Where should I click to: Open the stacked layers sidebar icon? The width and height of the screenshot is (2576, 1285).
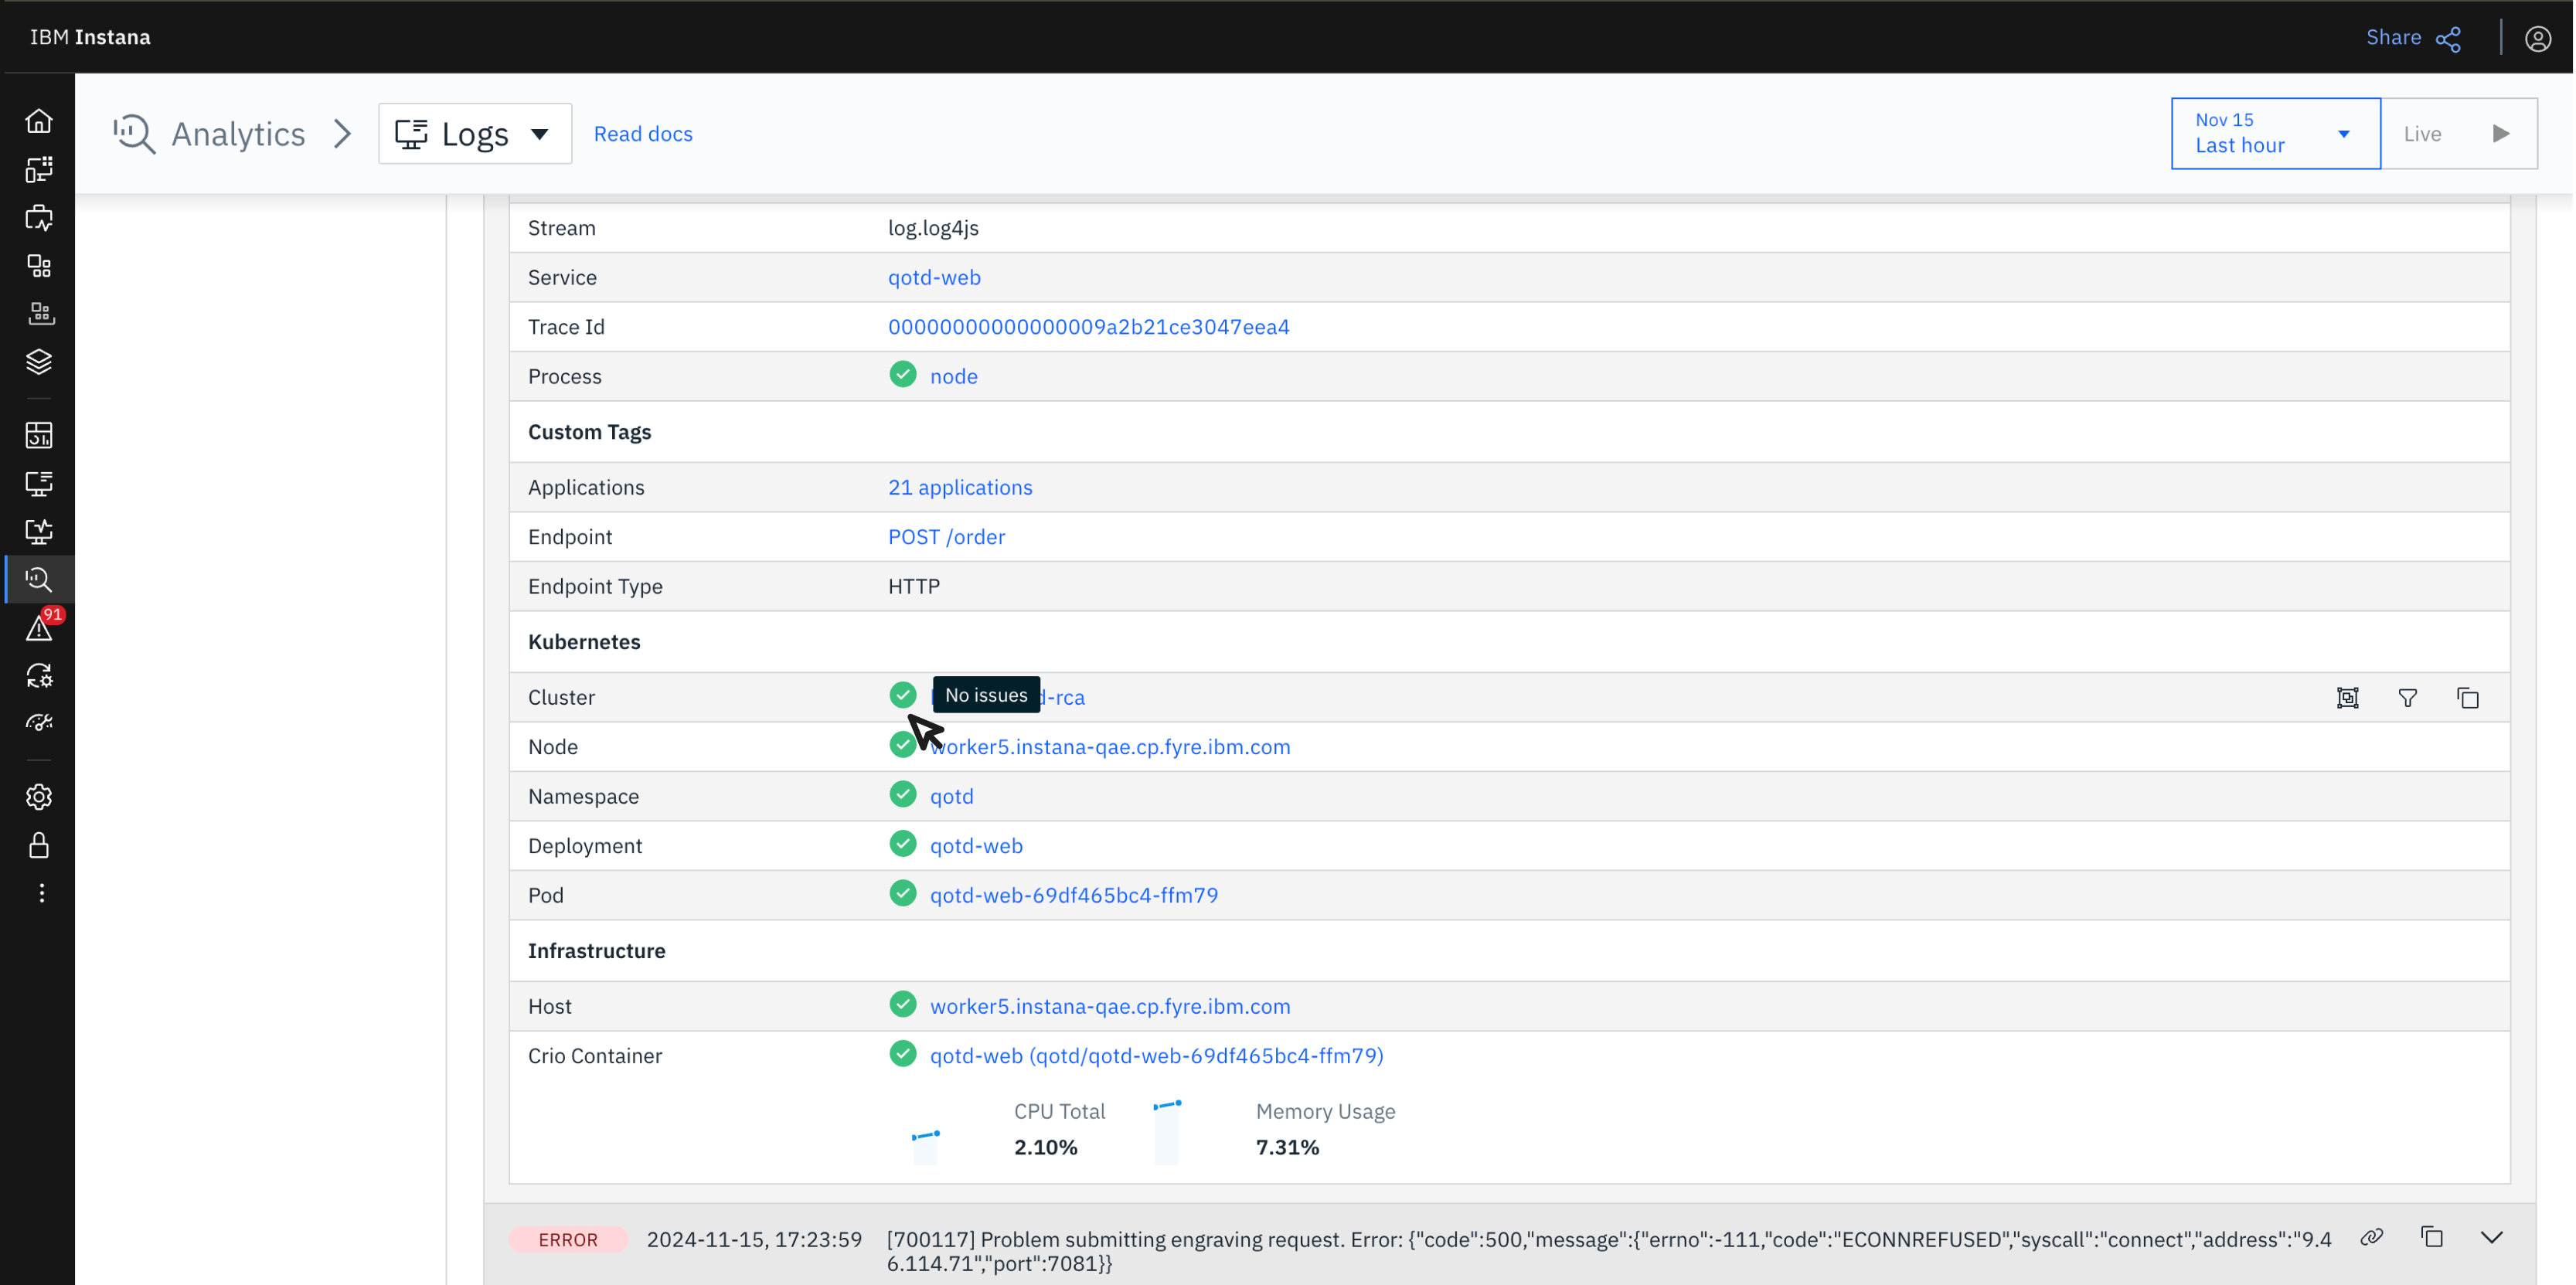point(39,362)
